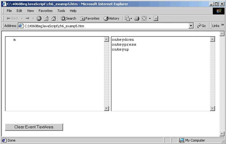Image resolution: width=226 pixels, height=144 pixels.
Task: Expand the address bar dropdown
Action: [191, 26]
